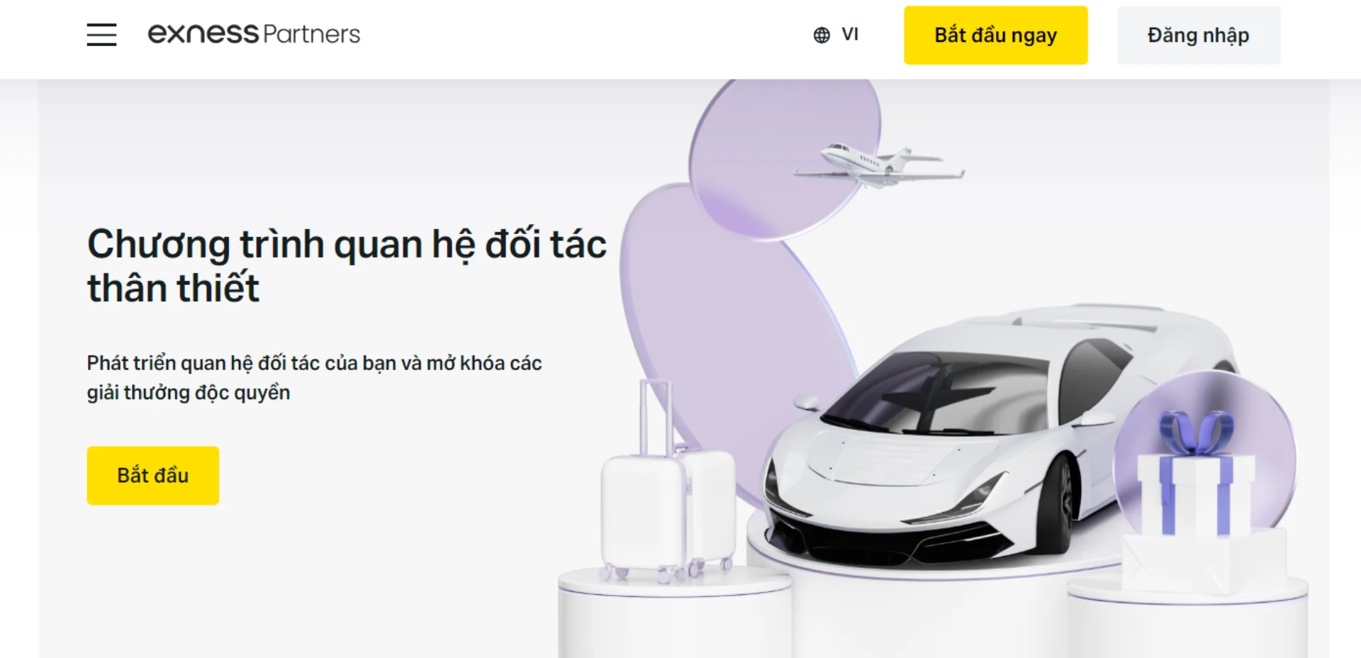Click the Bắt đầu hero button
The image size is (1361, 658).
[x=153, y=475]
